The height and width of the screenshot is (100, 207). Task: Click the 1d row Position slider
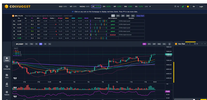point(53,35)
